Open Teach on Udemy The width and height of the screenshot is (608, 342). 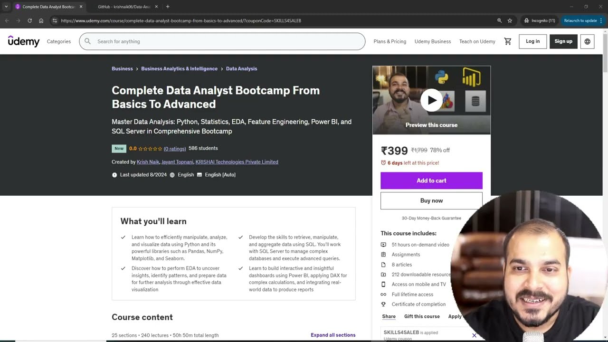coord(477,41)
